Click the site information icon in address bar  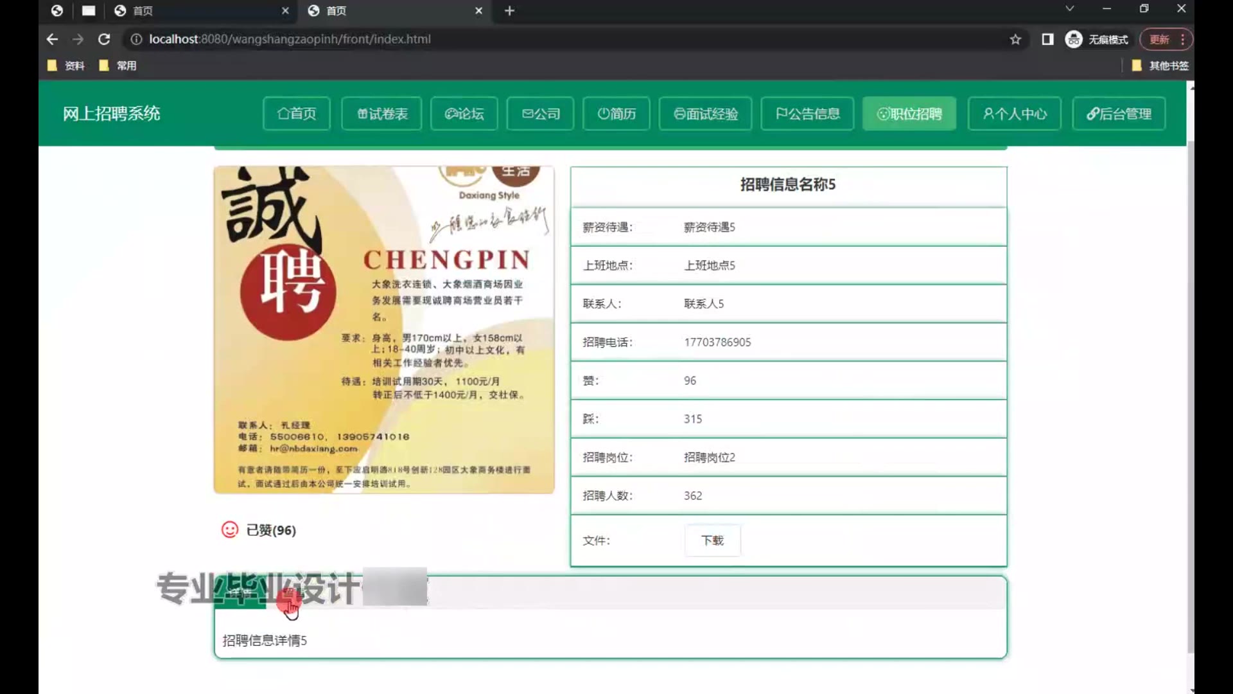(136, 39)
